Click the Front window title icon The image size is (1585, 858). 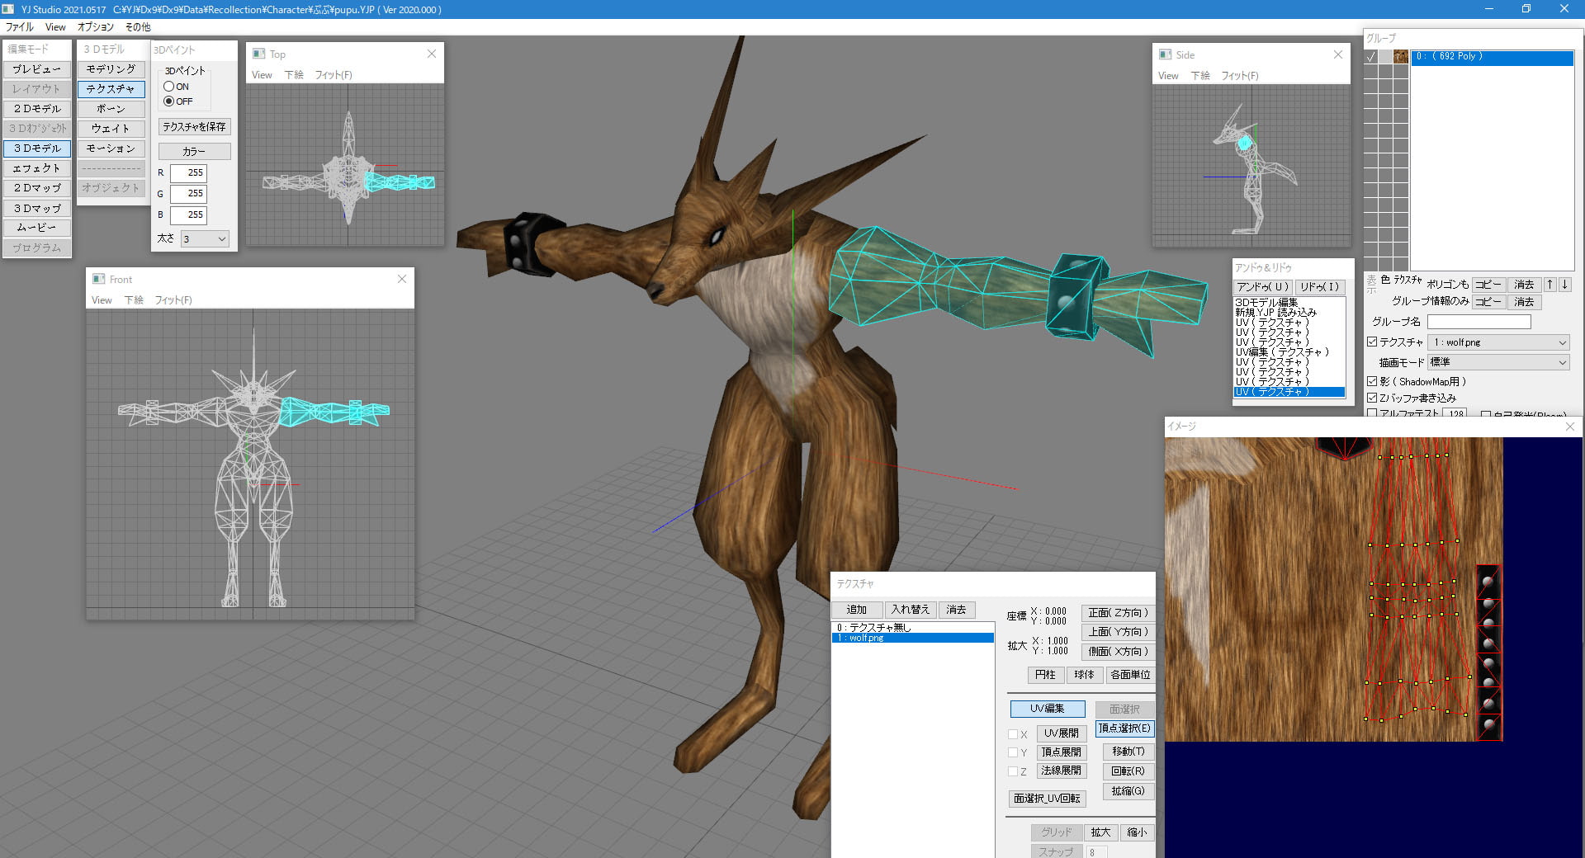point(99,279)
